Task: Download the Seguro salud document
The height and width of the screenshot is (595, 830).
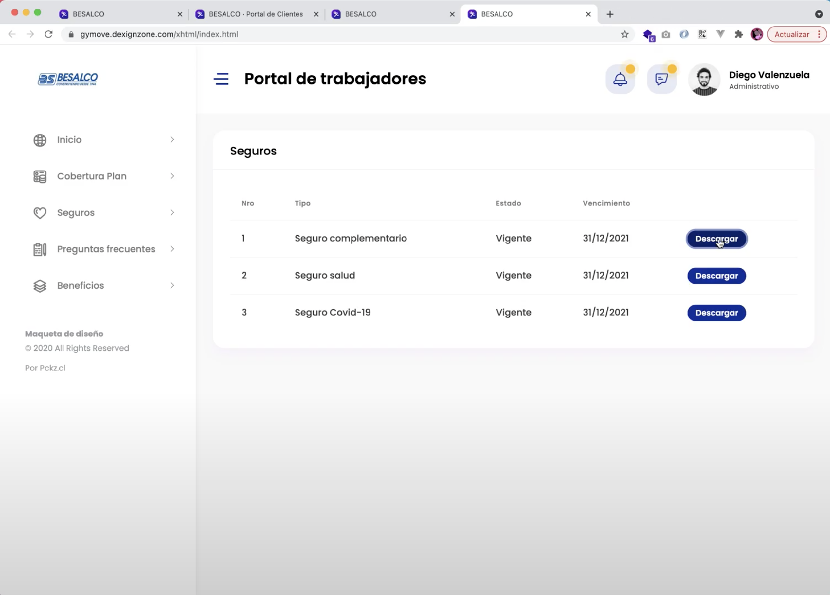Action: point(716,276)
